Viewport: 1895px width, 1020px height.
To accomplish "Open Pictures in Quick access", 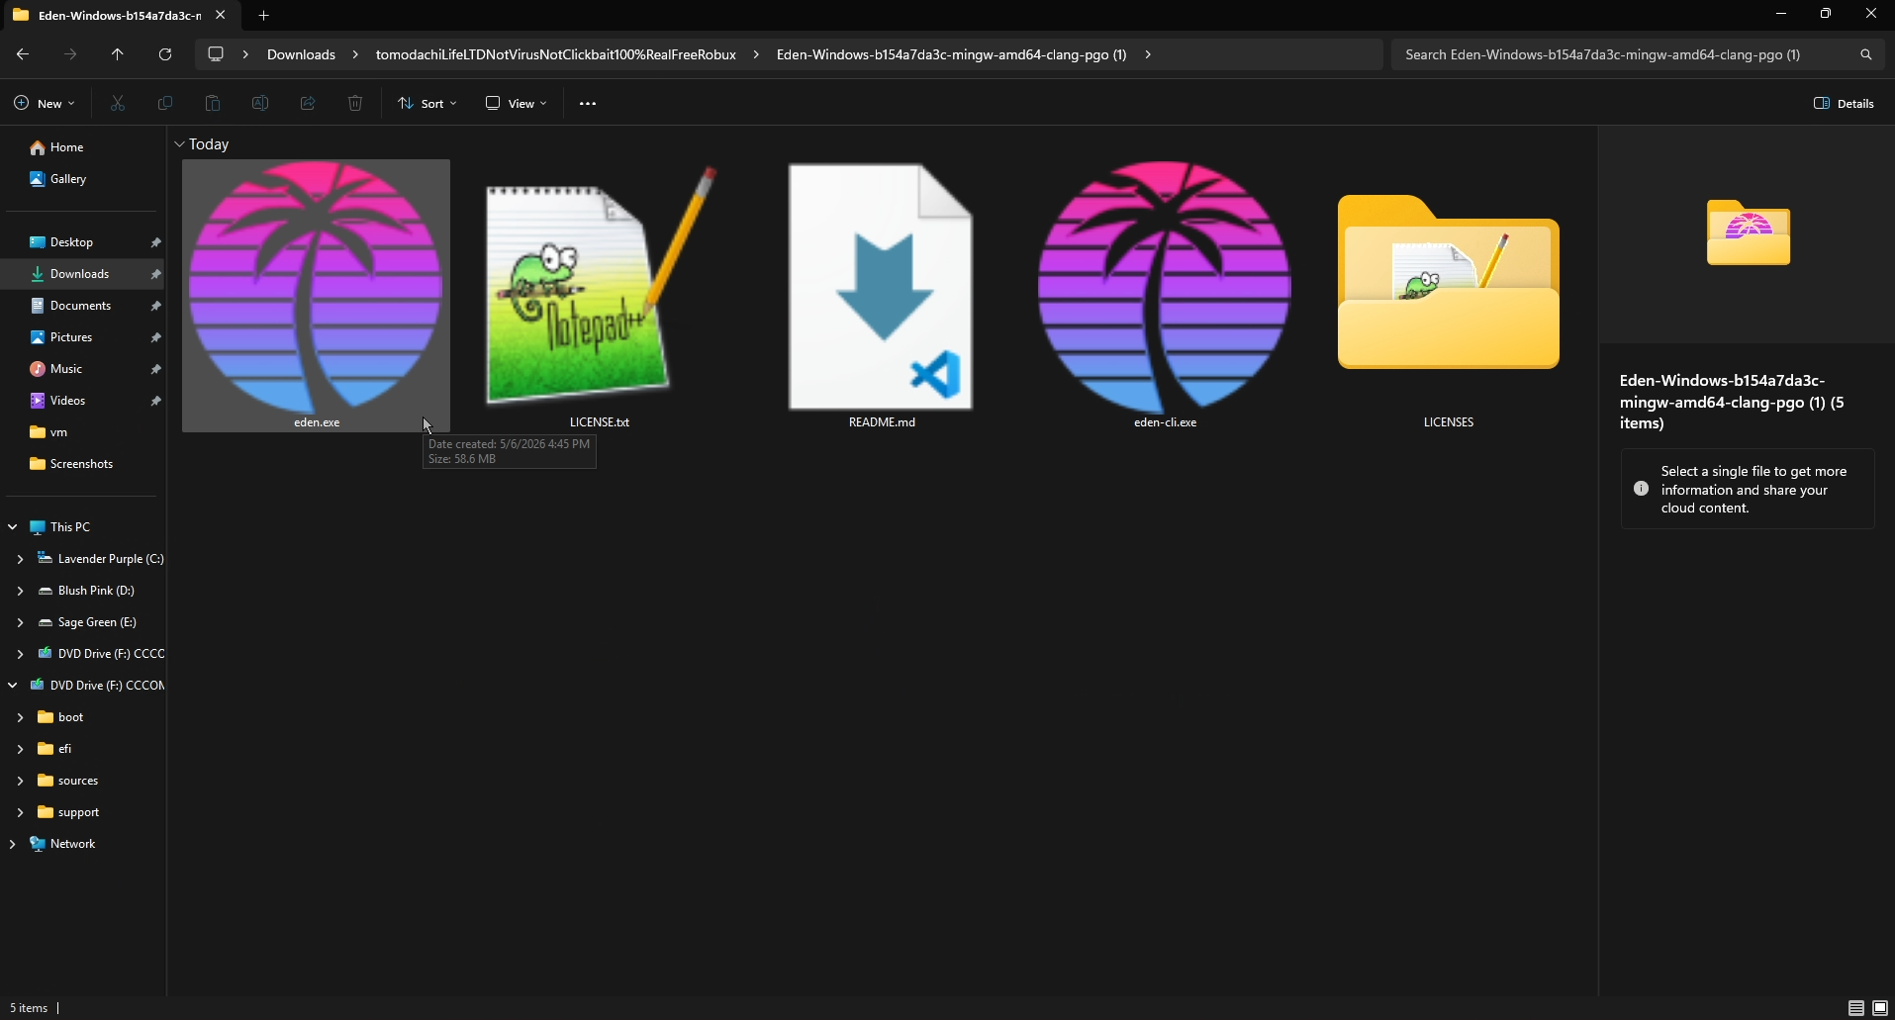I will pos(83,337).
